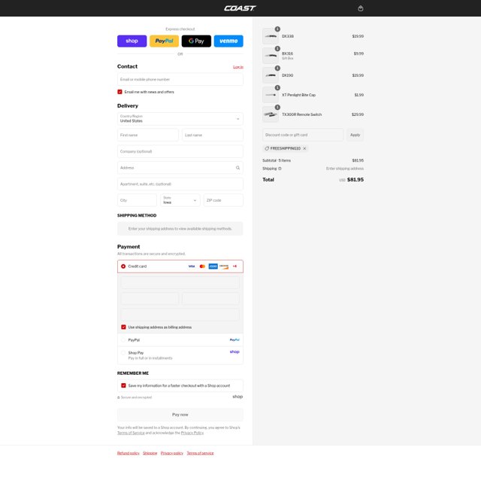Click the Apply discount button

tap(355, 135)
